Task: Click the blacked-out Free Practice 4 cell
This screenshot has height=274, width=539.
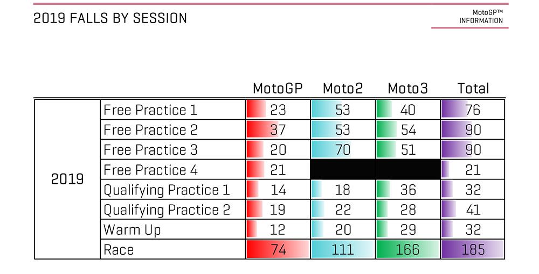Action: [375, 169]
